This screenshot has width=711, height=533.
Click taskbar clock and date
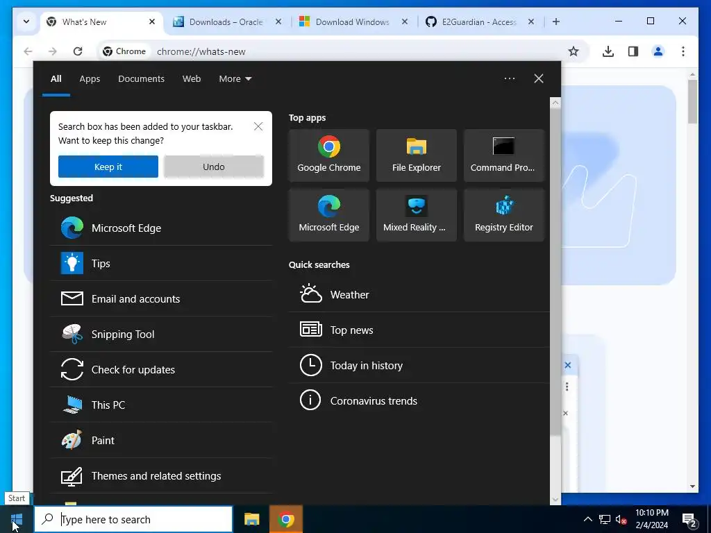(x=651, y=519)
